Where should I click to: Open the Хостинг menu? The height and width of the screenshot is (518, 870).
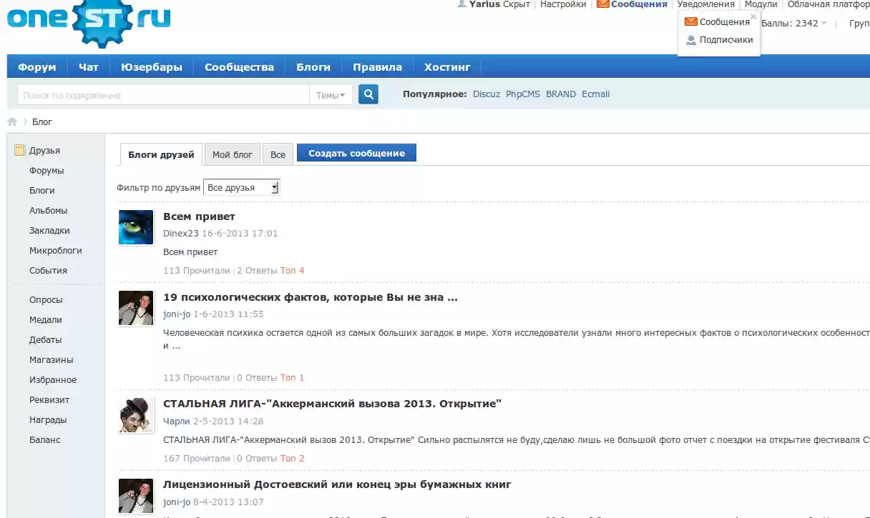tap(447, 66)
